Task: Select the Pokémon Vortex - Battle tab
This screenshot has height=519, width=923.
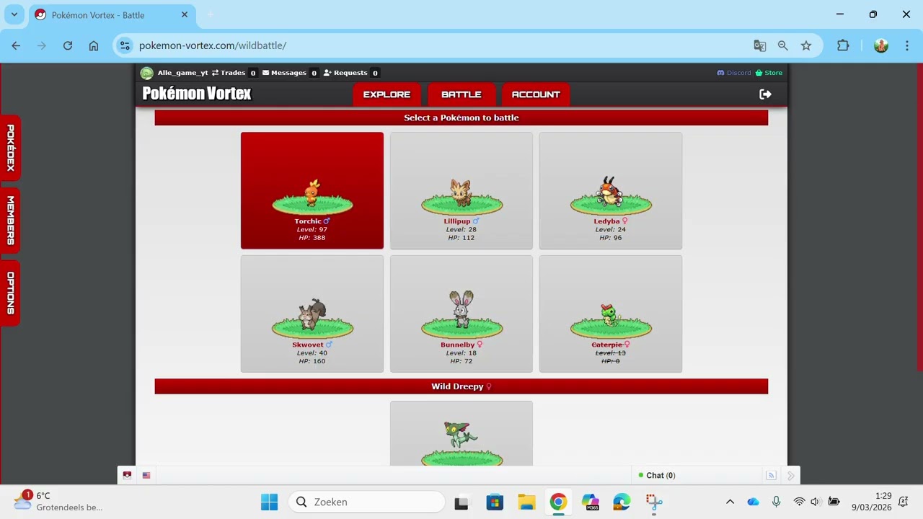Action: click(x=112, y=14)
